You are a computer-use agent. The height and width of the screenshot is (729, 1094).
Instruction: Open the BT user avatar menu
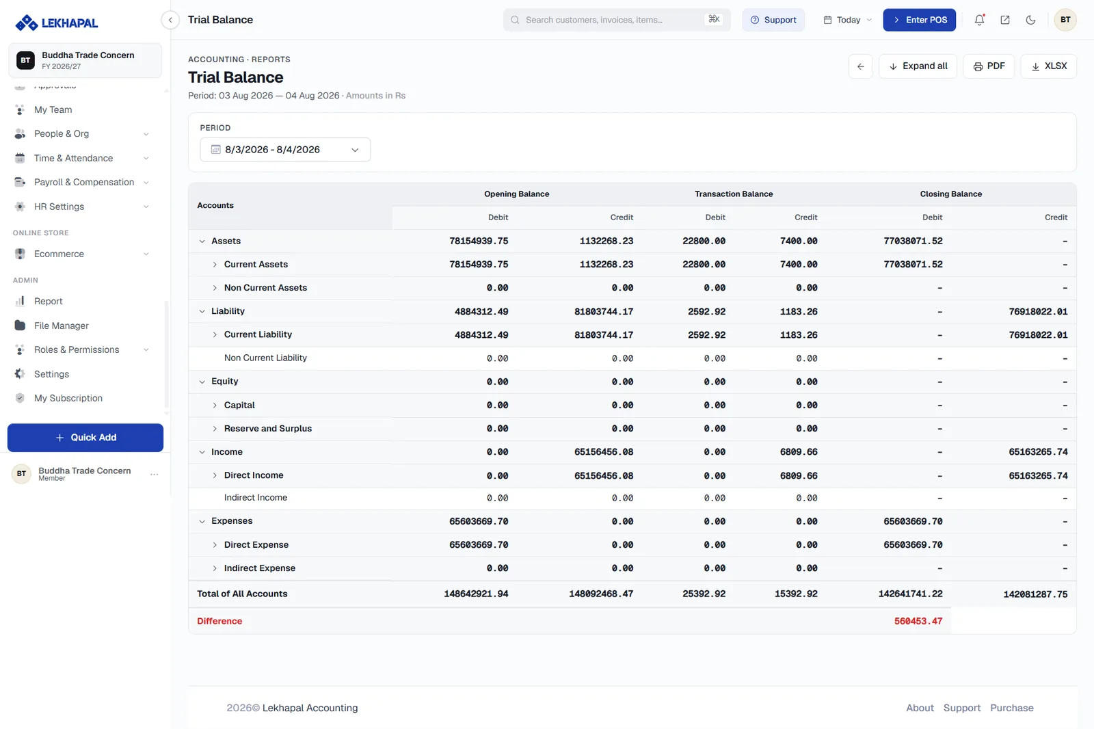(x=1065, y=20)
